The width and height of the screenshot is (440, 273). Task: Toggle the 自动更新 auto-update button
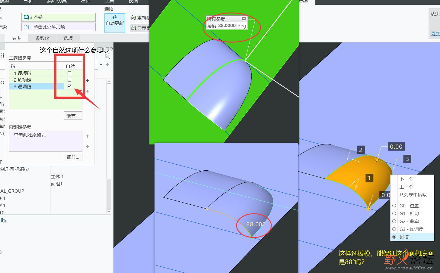(x=114, y=23)
